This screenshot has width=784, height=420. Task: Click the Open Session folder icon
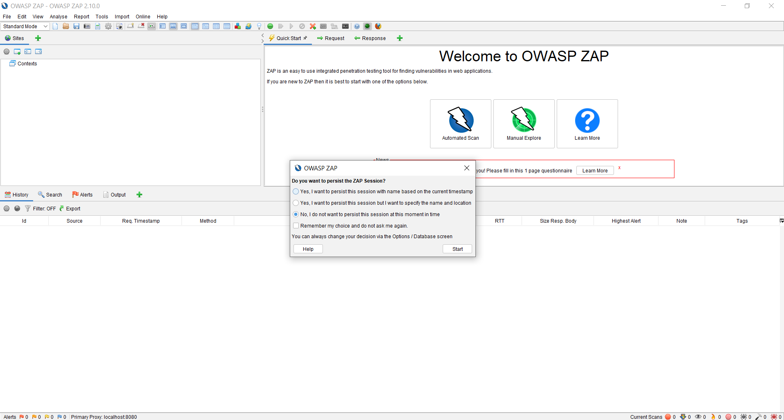click(65, 26)
